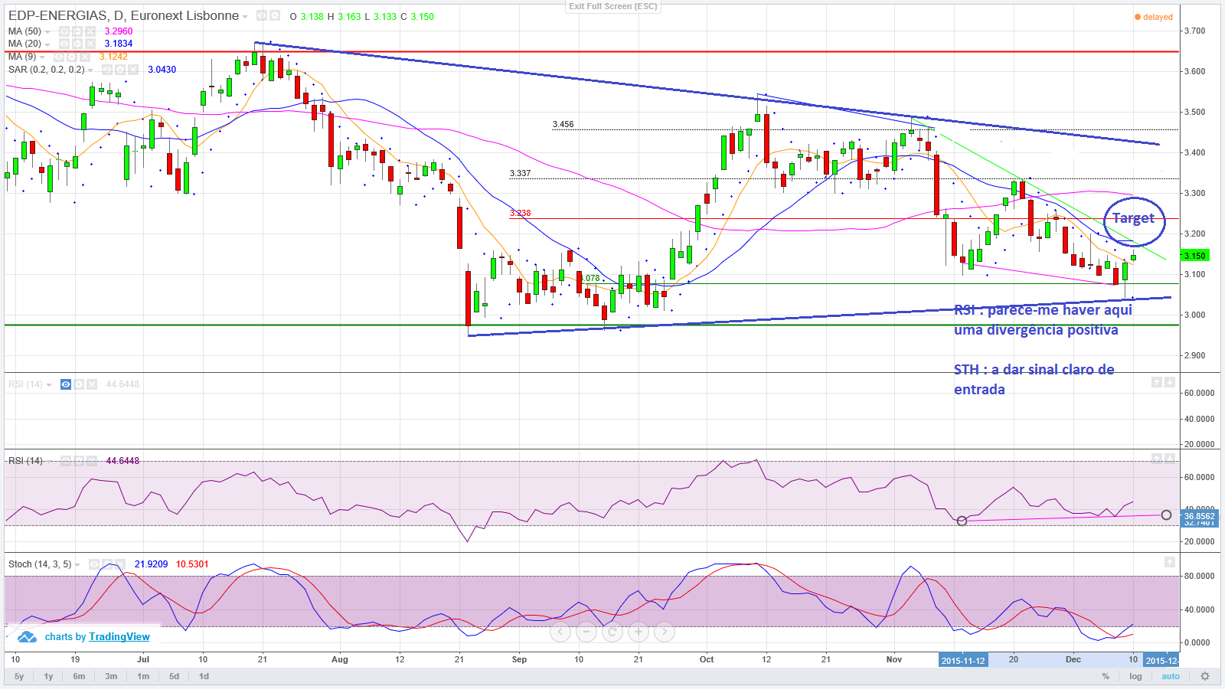
Task: Remove the MA (20) indicator with its X
Action: click(x=90, y=44)
